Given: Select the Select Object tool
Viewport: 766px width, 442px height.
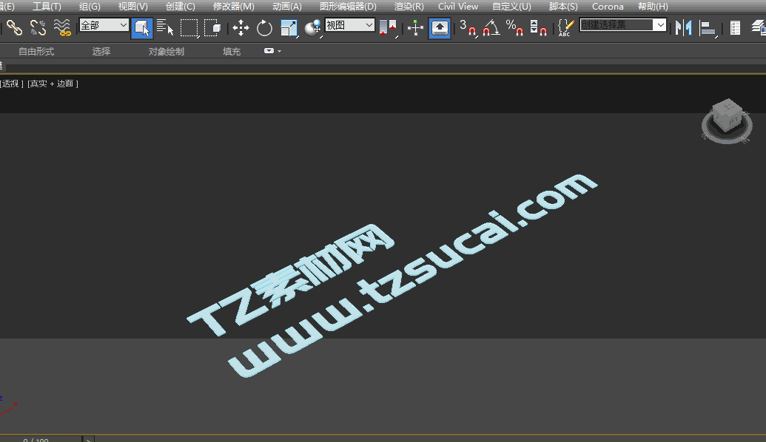Looking at the screenshot, I should pyautogui.click(x=142, y=28).
